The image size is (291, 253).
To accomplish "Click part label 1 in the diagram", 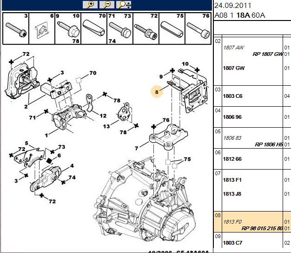I will pyautogui.click(x=46, y=135).
